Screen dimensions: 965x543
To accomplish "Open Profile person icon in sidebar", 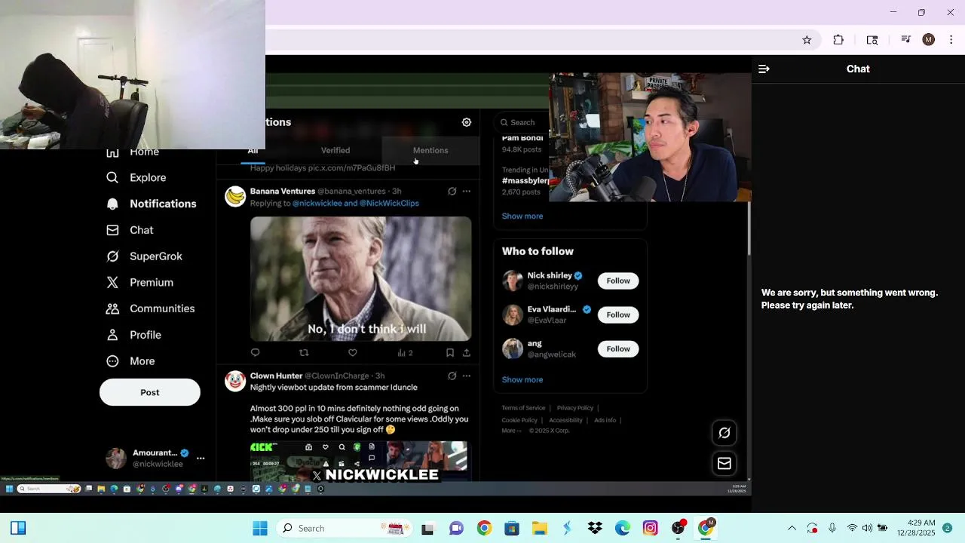I will (112, 335).
